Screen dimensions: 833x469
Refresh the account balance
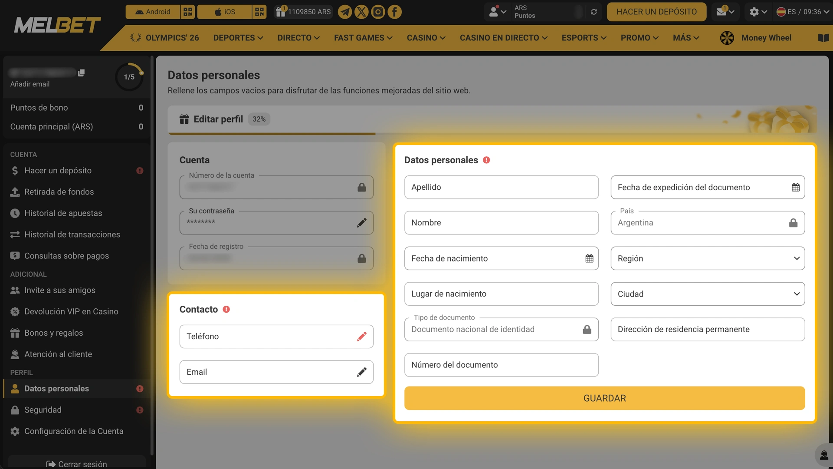click(594, 12)
